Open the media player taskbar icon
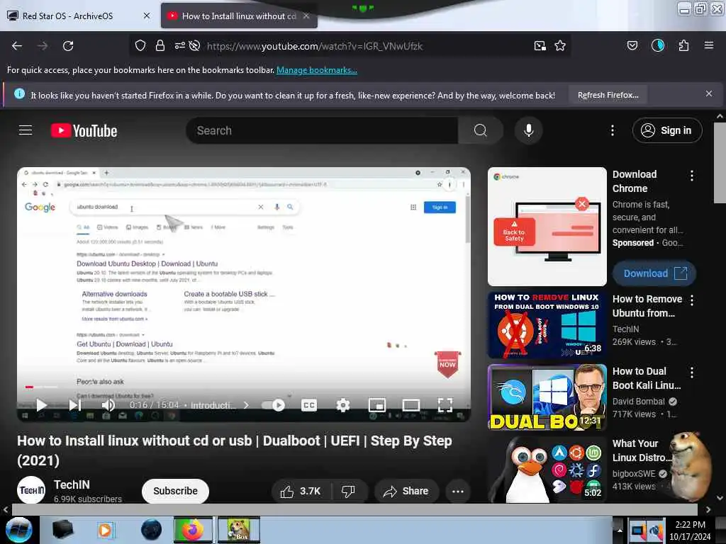Viewport: 726px width, 544px height. click(x=105, y=530)
